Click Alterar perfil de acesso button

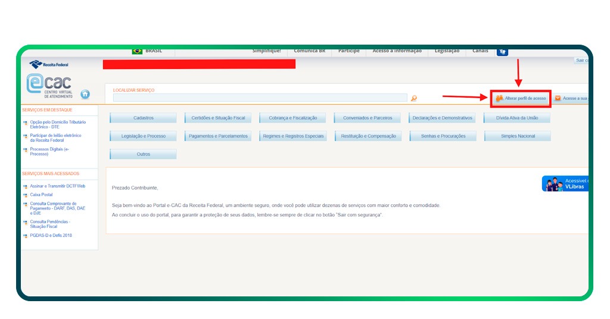(521, 98)
